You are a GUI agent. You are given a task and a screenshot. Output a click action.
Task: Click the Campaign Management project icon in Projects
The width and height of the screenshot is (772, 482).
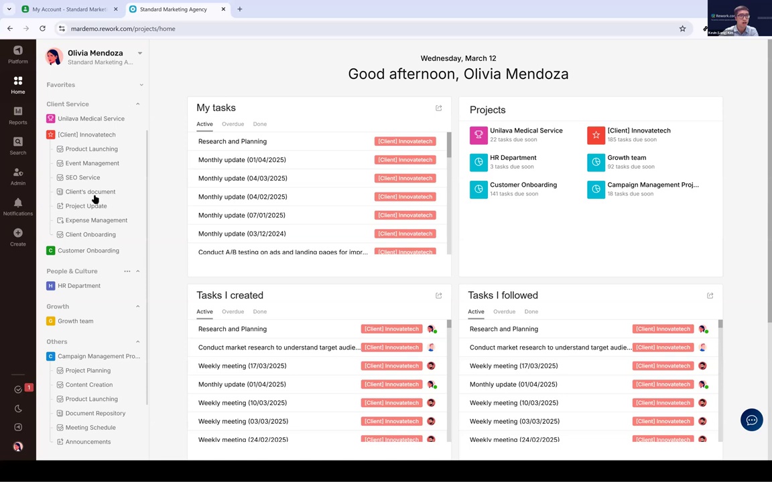[596, 189]
